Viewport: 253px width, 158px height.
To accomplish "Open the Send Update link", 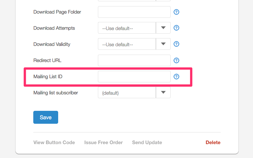I will click(x=147, y=142).
